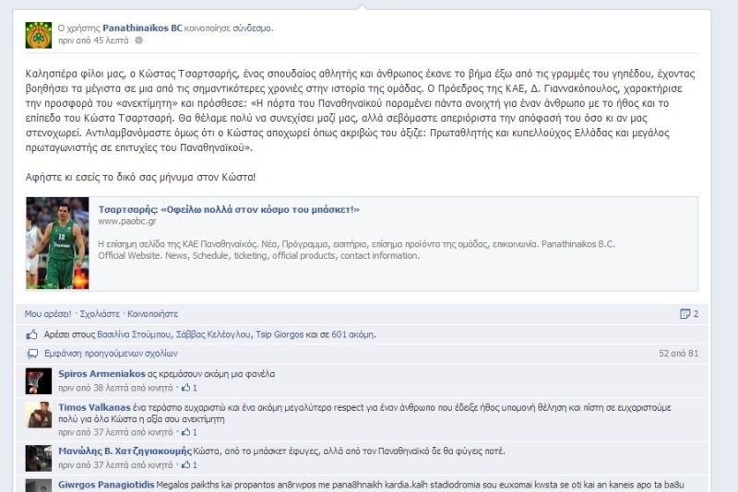The width and height of the screenshot is (738, 492).
Task: Open Spiros Armeniakos profile picture
Action: click(x=39, y=381)
